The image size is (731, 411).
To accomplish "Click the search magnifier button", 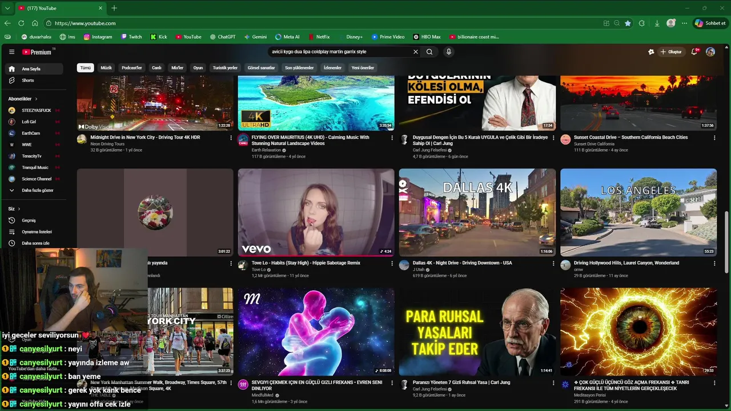I will [x=429, y=52].
